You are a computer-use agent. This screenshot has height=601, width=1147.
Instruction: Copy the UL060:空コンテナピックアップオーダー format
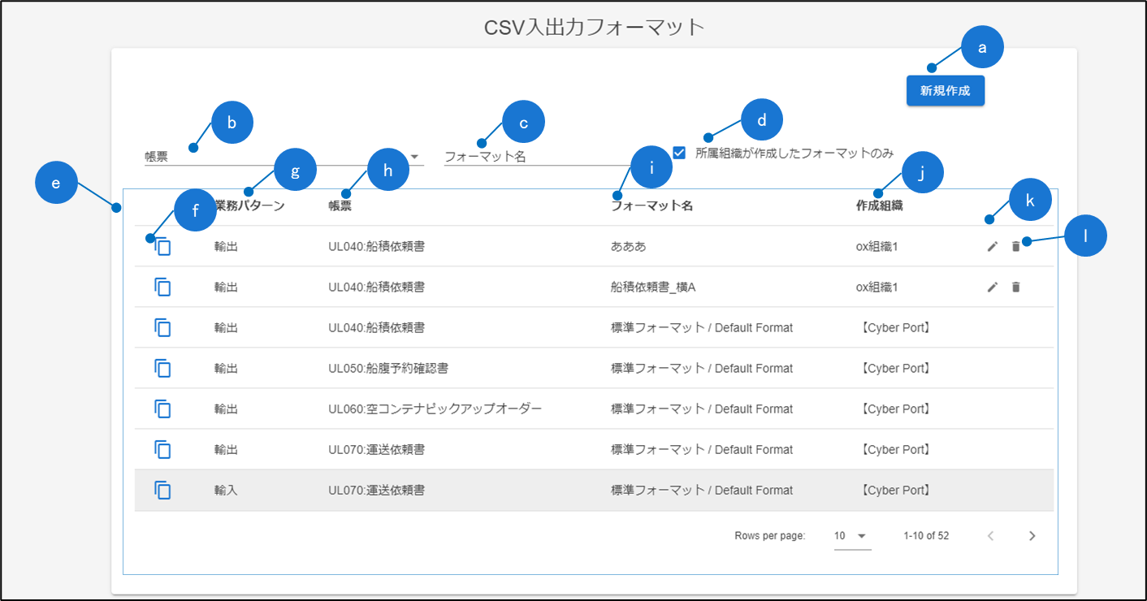[x=163, y=409]
